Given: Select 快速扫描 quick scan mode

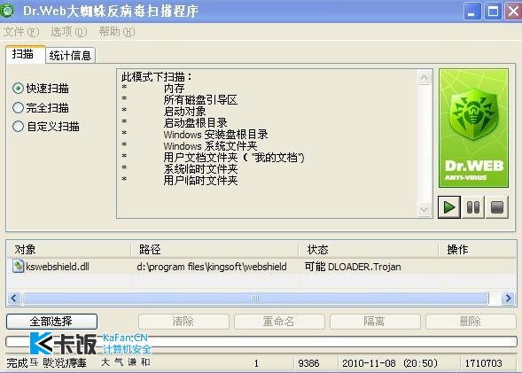Looking at the screenshot, I should [41, 89].
